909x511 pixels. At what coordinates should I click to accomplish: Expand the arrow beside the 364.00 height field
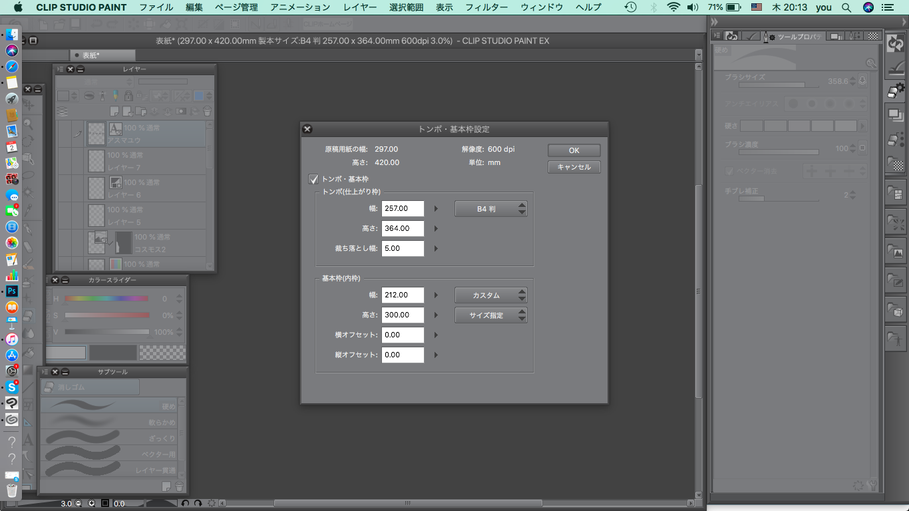436,229
